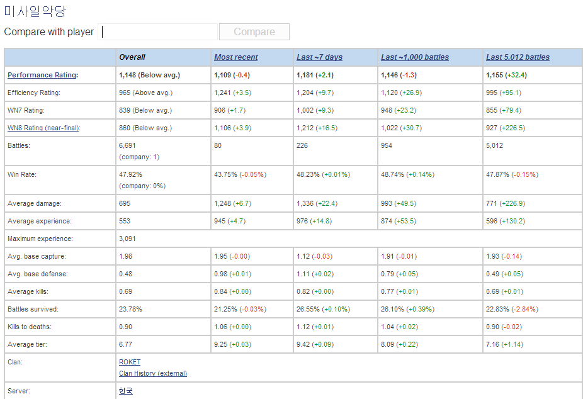
Task: Open the Last 5,012 battles link
Action: point(518,57)
